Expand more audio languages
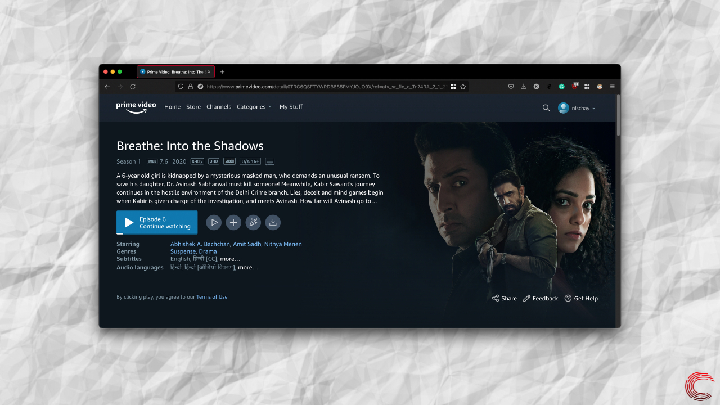Viewport: 720px width, 405px height. 248,268
